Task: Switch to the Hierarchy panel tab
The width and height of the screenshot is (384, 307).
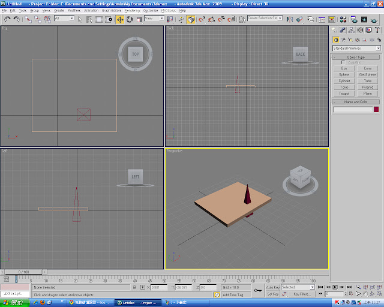Action: [352, 30]
